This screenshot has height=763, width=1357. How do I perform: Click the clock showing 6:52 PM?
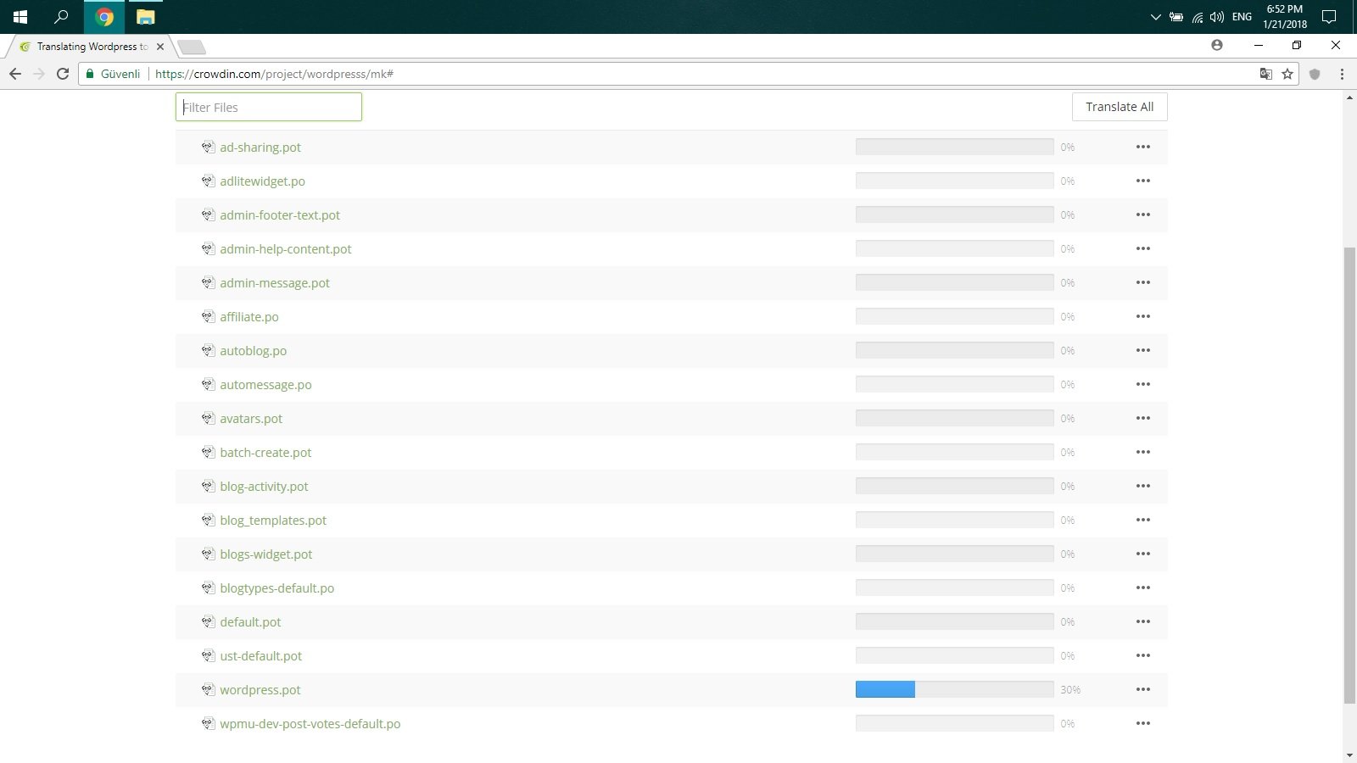(x=1285, y=17)
